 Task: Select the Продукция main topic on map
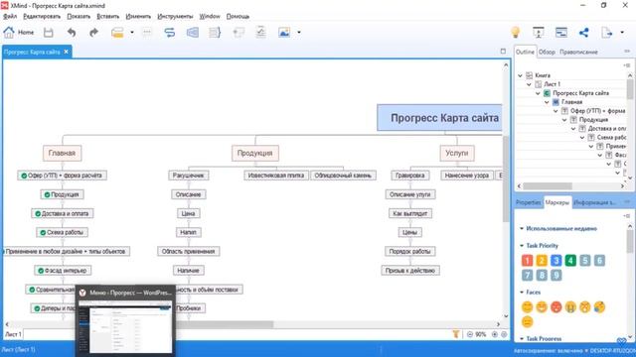point(255,153)
